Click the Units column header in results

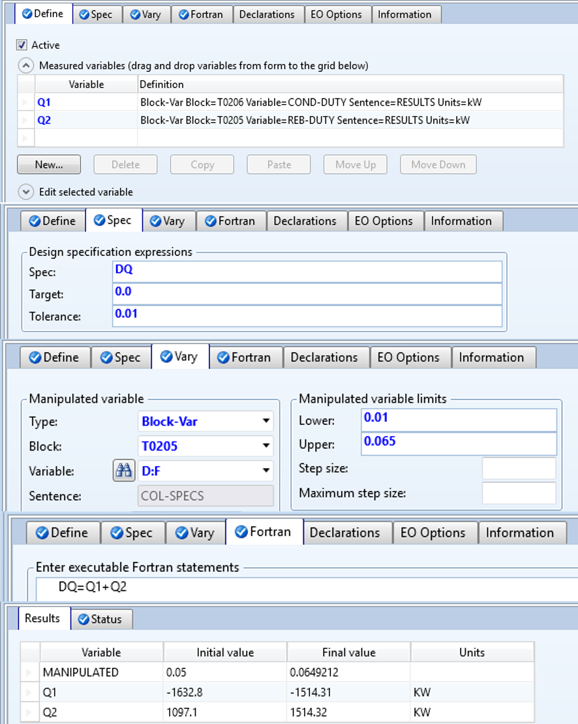tap(472, 652)
